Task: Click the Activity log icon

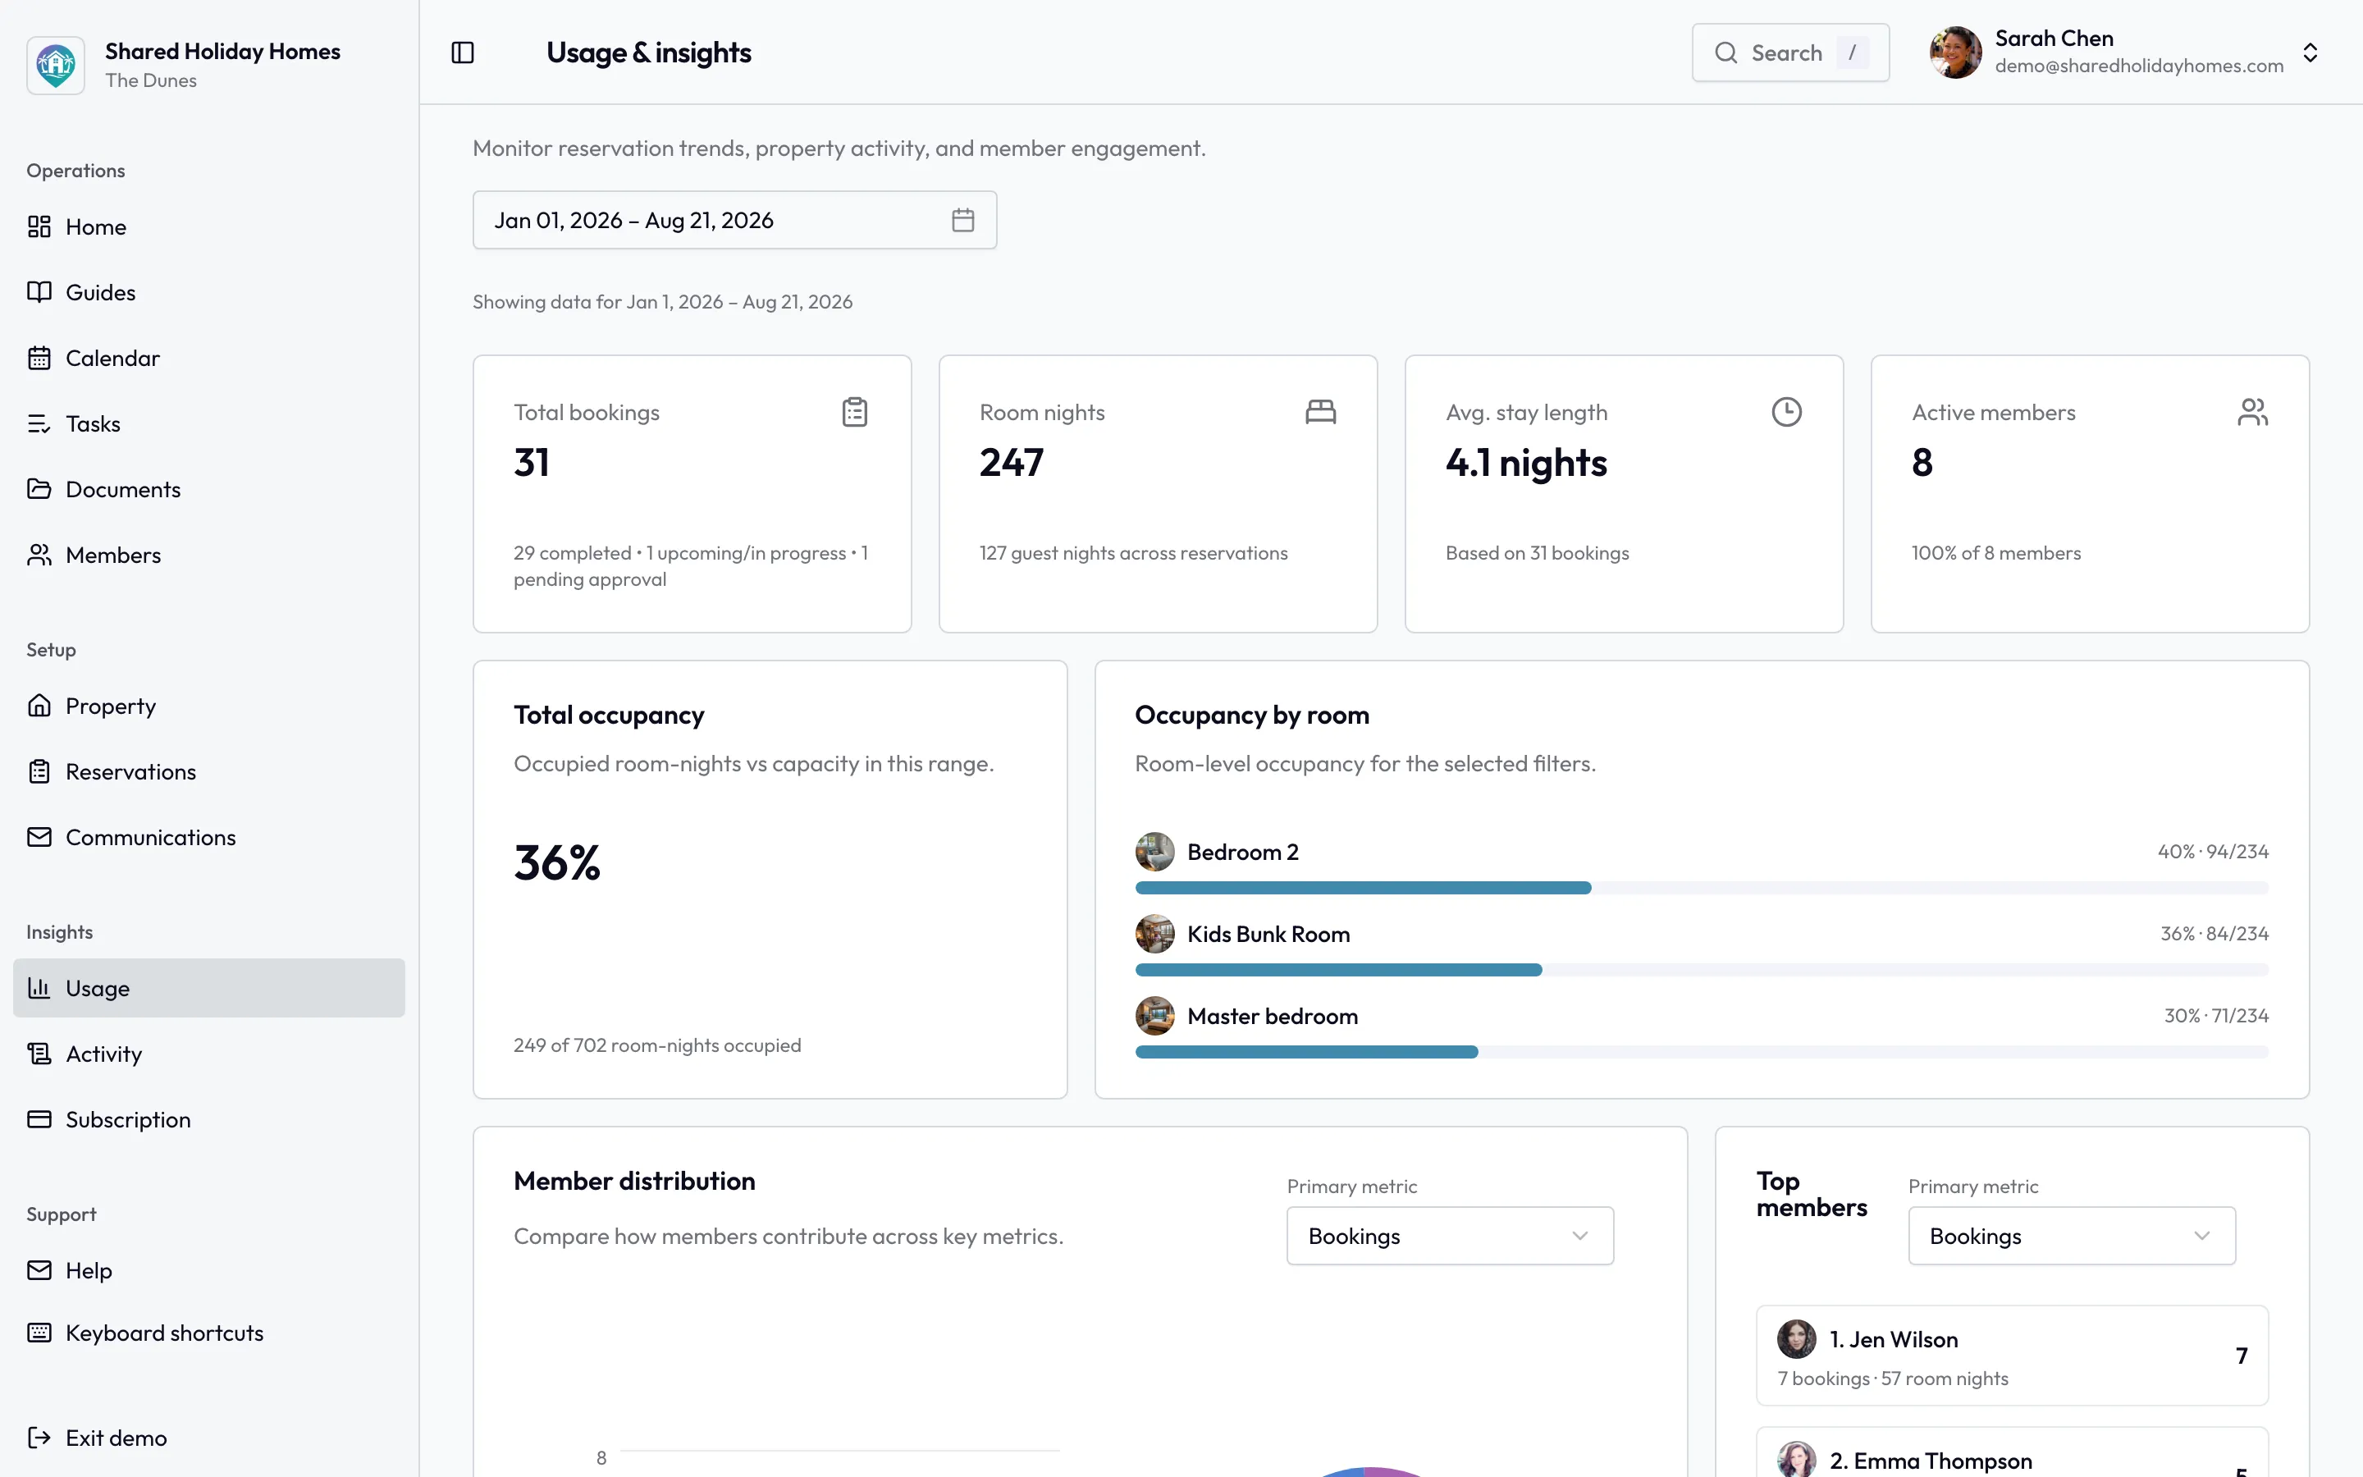Action: [39, 1053]
